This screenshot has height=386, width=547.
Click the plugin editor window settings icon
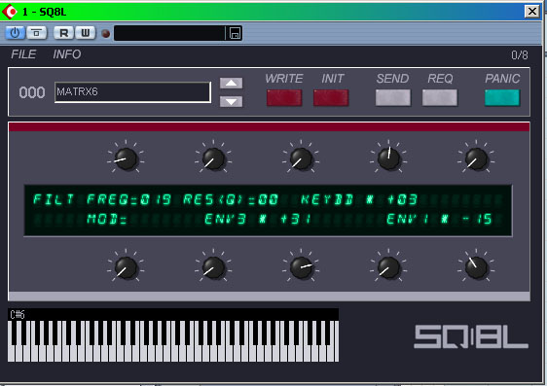coord(36,33)
